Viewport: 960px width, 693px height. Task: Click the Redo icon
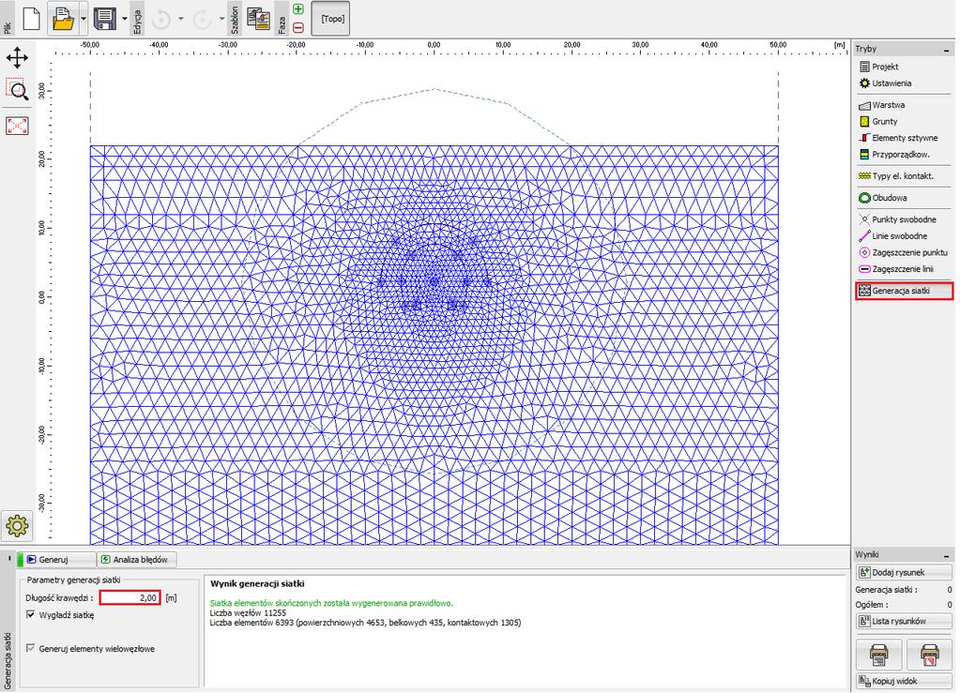[x=202, y=20]
